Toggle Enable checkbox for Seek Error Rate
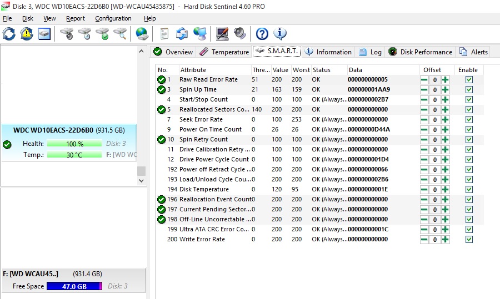Screen dimensions: 500x299 click(x=469, y=119)
